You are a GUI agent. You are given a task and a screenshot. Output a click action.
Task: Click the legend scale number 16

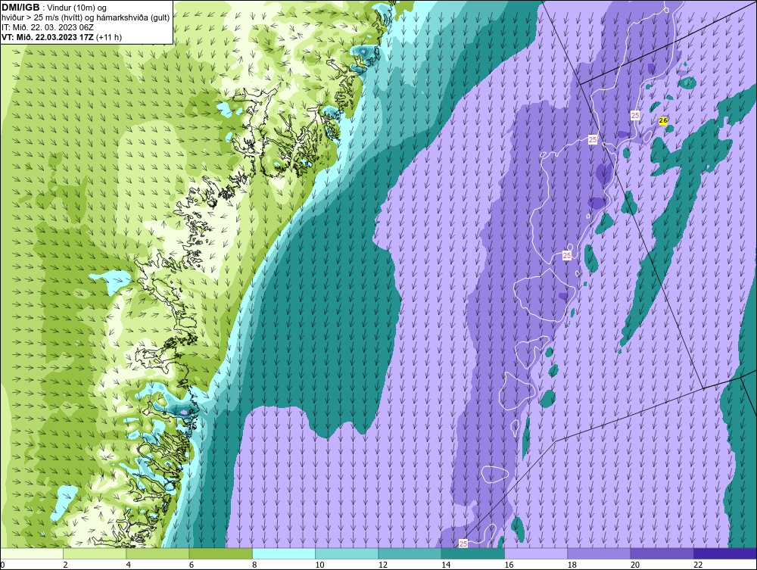pos(509,565)
